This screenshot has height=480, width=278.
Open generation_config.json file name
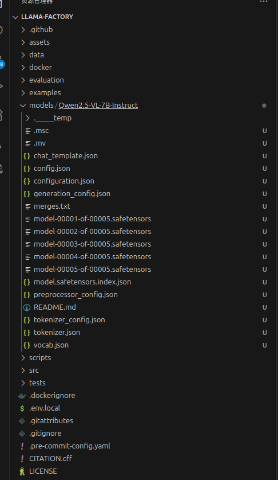click(72, 194)
